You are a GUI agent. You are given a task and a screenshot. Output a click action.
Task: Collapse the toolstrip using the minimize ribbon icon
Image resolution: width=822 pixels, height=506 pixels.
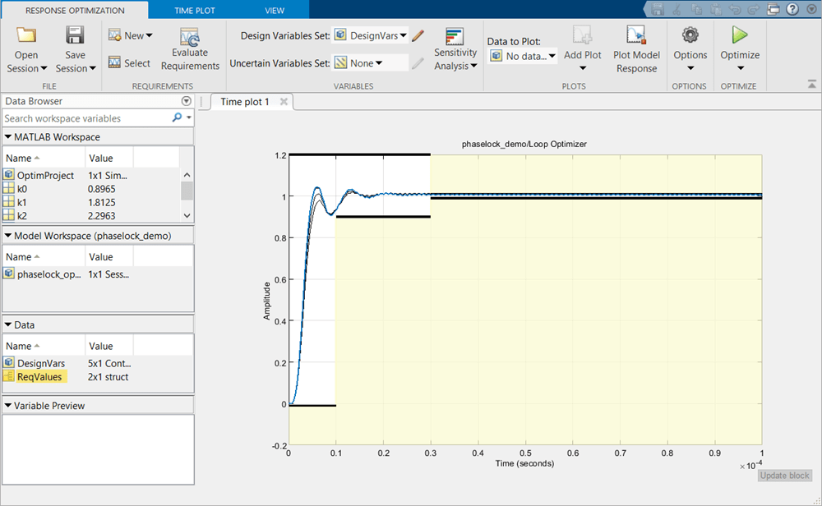[x=811, y=84]
